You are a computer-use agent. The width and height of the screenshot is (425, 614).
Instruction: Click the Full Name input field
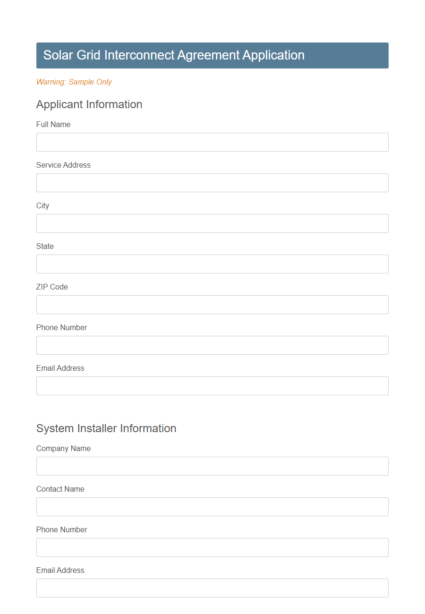pyautogui.click(x=212, y=142)
